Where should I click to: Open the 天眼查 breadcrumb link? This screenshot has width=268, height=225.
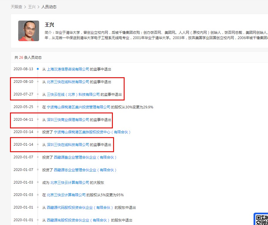coord(16,7)
